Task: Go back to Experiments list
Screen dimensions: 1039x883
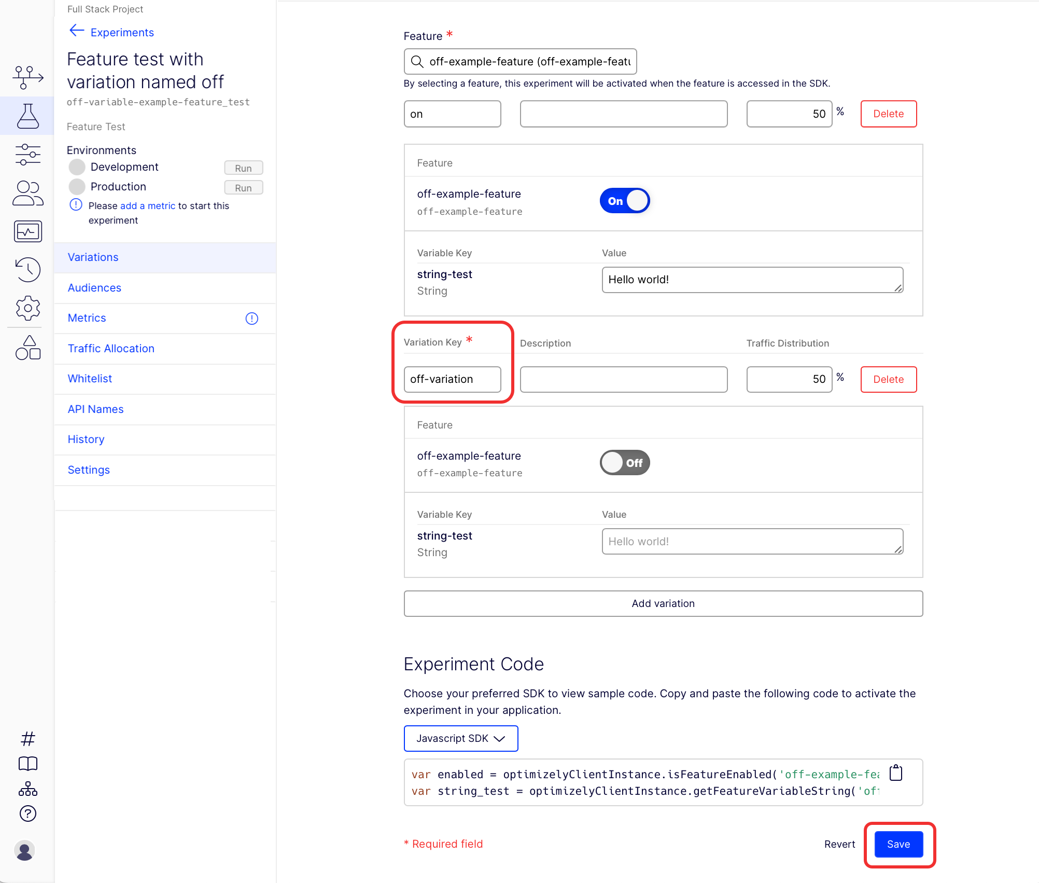Action: [x=111, y=32]
